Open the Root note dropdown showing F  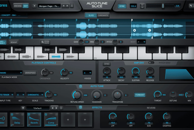point(141,42)
